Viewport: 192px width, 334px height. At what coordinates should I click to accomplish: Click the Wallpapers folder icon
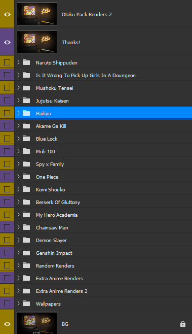[26, 304]
